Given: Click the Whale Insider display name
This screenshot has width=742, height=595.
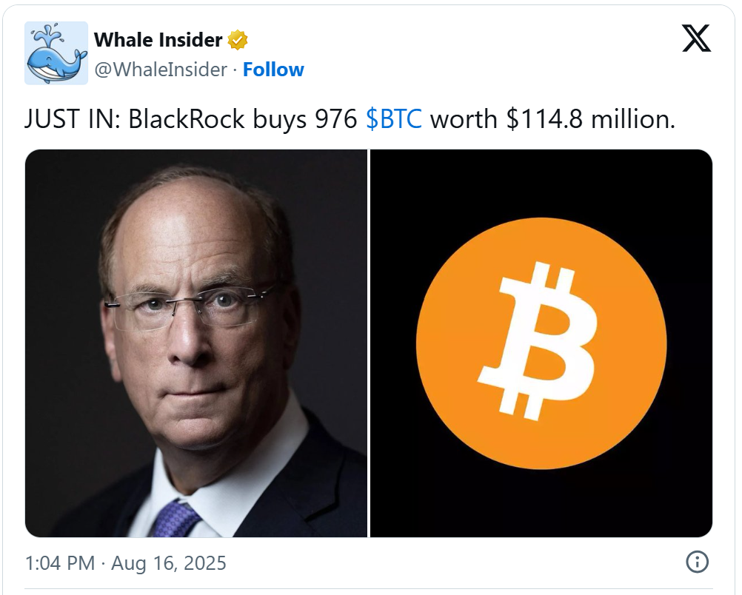Looking at the screenshot, I should 158,40.
